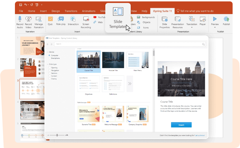
Task: Select the Objectives template
Action: coord(89,85)
